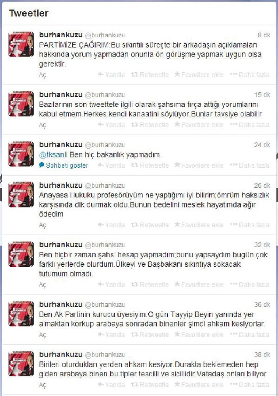This screenshot has width=278, height=396.
Task: Open the 26 dk timestamp link
Action: pos(262,186)
